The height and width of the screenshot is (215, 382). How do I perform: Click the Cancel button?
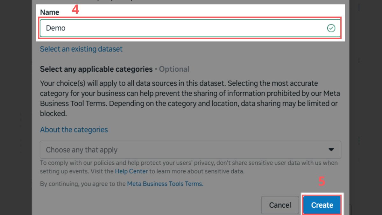tap(280, 205)
